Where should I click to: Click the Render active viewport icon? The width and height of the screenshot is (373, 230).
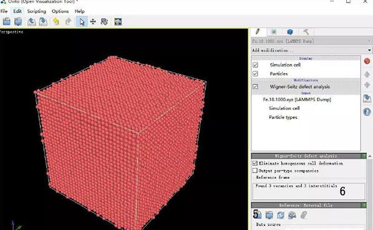point(118,22)
